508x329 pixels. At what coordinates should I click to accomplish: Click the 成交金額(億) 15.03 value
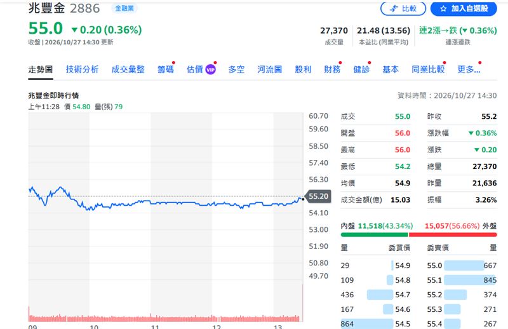[x=401, y=200]
